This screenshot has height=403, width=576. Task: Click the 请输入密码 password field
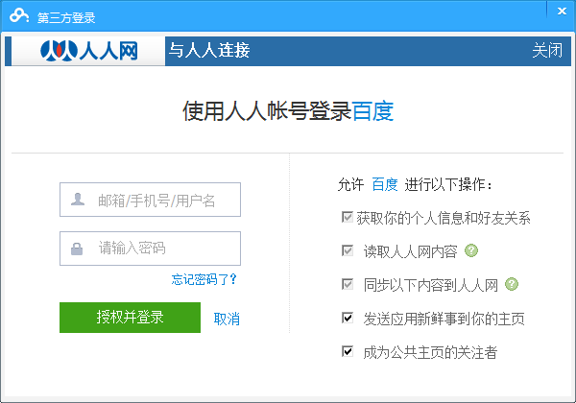[x=151, y=249]
